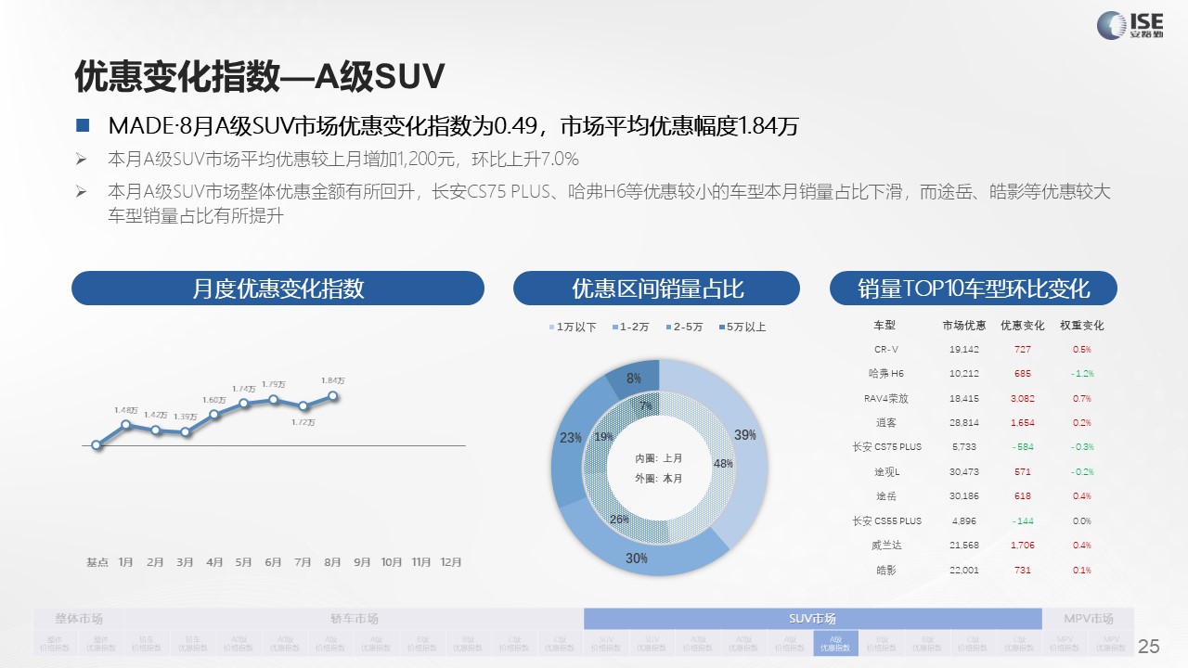Image resolution: width=1188 pixels, height=668 pixels.
Task: Select the 整体市场 navigation tab
Action: [79, 619]
